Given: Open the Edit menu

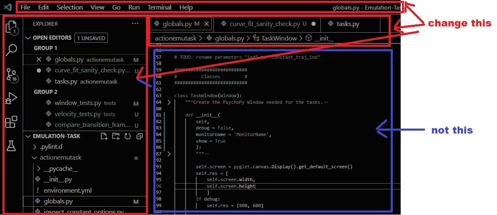Looking at the screenshot, I should pos(43,7).
